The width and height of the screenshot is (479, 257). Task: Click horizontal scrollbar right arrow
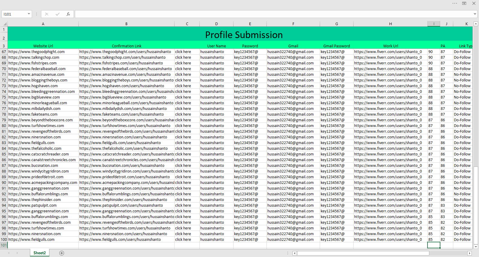(469, 253)
